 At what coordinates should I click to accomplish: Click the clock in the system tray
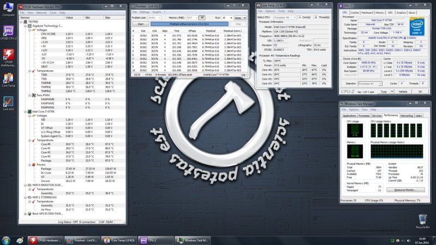[422, 241]
